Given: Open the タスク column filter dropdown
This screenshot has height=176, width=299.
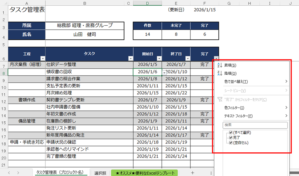Looking at the screenshot, I should point(131,59).
